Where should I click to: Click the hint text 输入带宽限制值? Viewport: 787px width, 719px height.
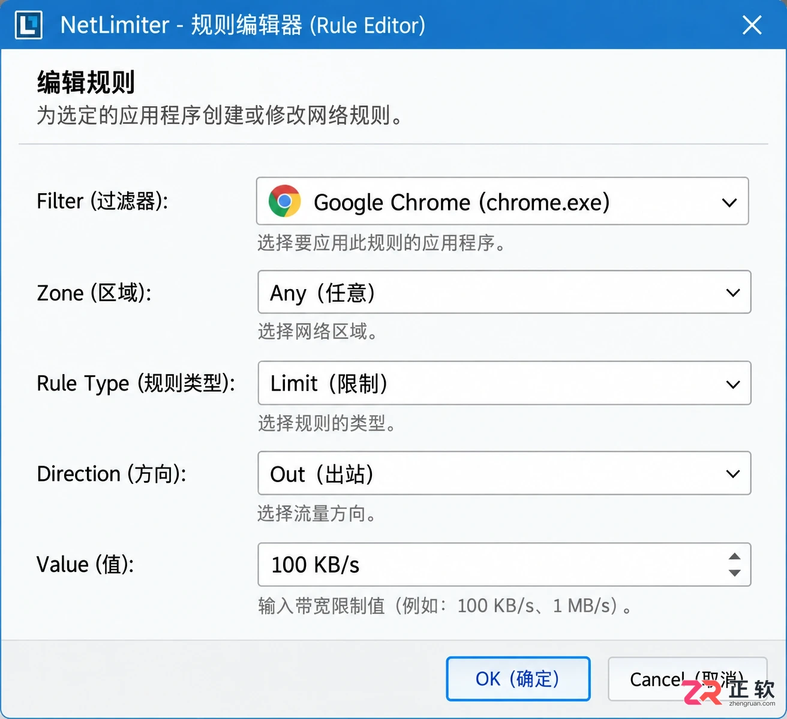(x=445, y=606)
